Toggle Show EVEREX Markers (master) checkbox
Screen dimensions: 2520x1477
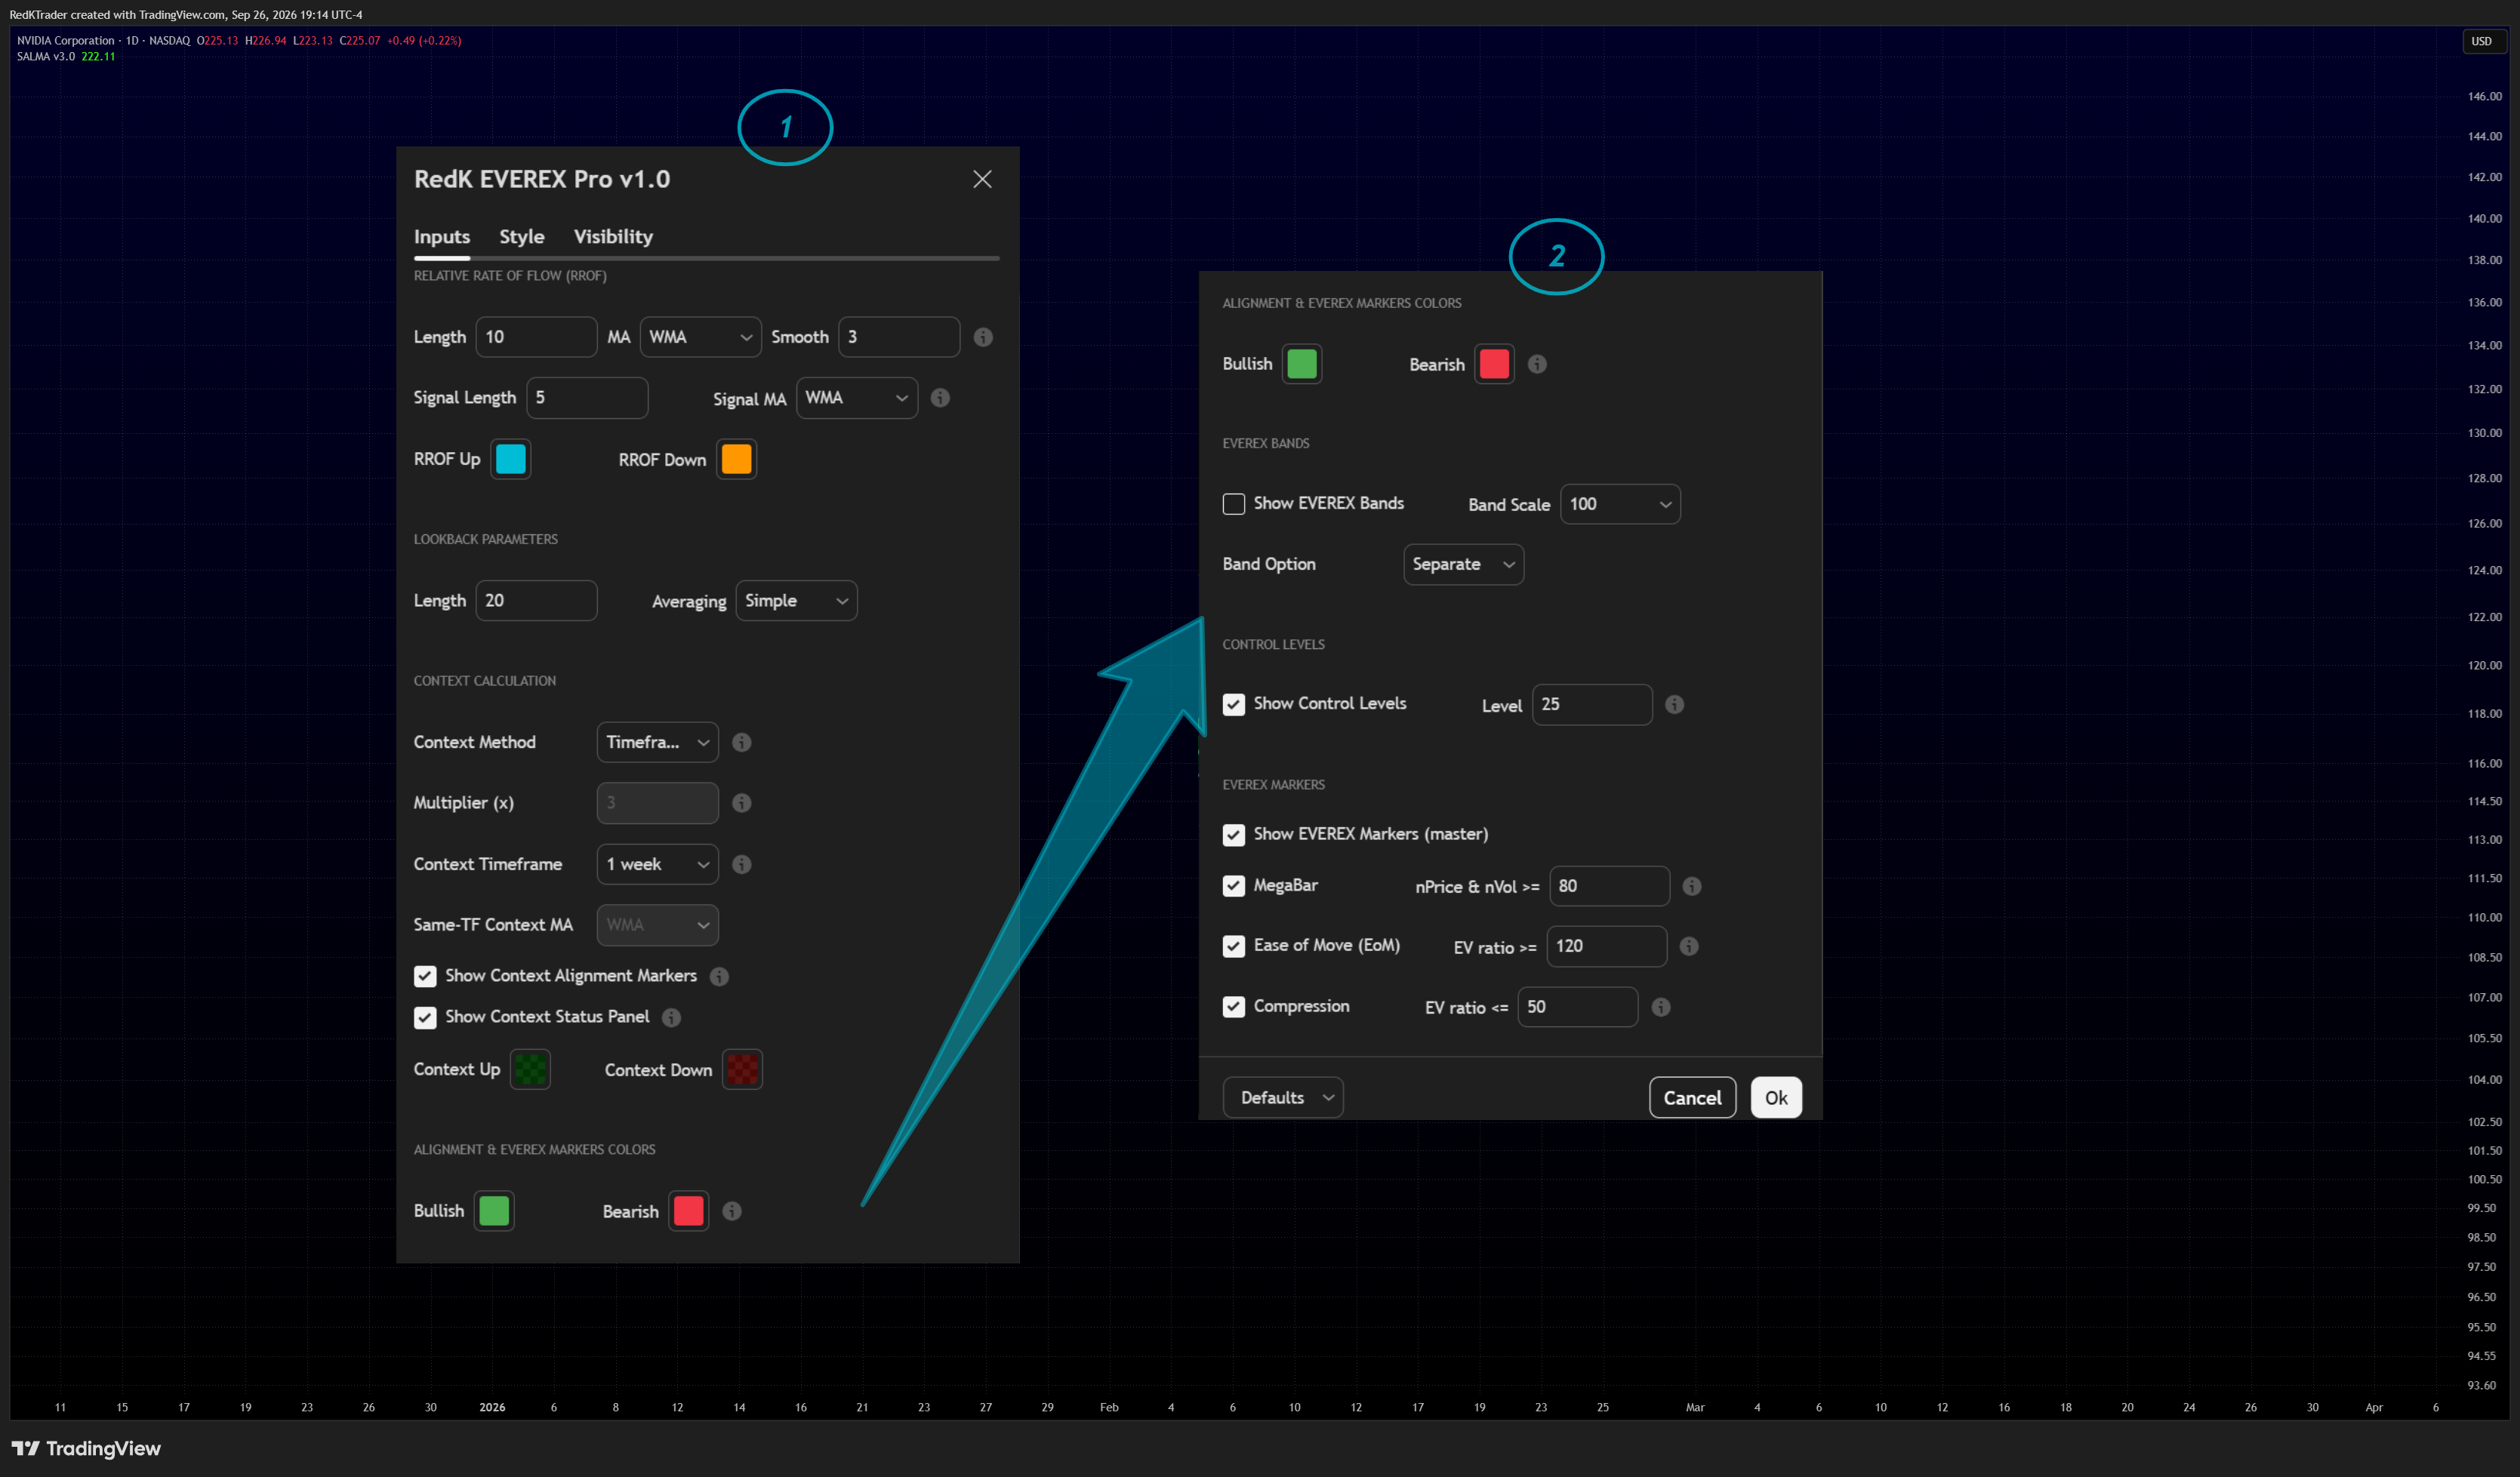pyautogui.click(x=1234, y=835)
